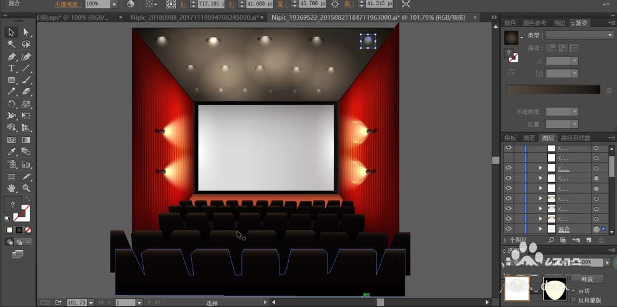617x307 pixels.
Task: Choose the Rotate tool
Action: tap(11, 104)
